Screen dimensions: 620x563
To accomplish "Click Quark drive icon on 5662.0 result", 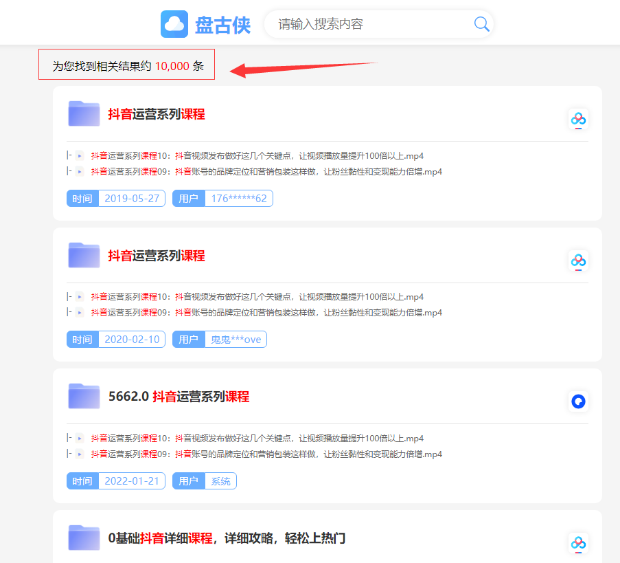I will click(x=578, y=401).
